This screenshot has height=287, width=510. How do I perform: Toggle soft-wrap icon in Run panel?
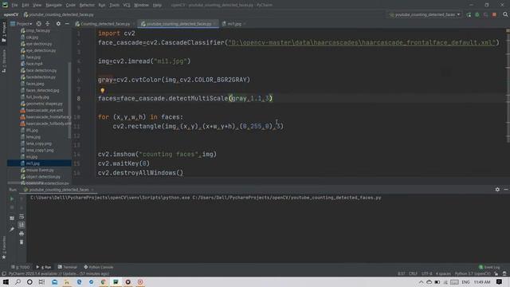click(22, 216)
